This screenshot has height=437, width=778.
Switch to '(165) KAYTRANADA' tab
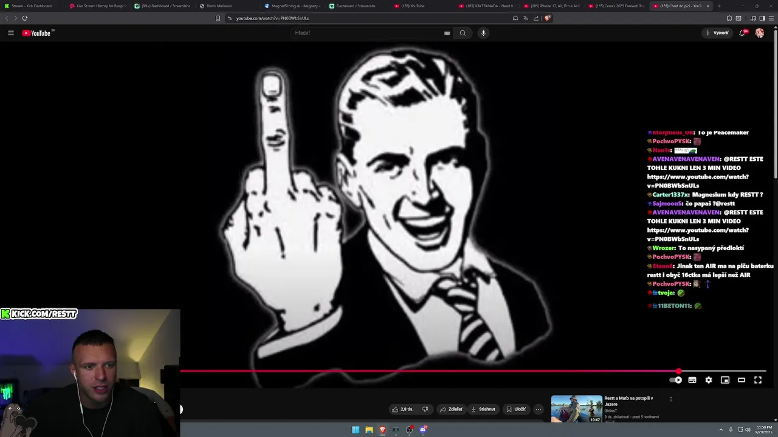tap(488, 6)
